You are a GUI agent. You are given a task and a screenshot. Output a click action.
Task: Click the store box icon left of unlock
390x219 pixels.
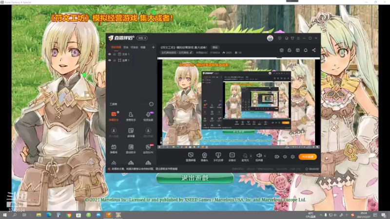point(282,50)
